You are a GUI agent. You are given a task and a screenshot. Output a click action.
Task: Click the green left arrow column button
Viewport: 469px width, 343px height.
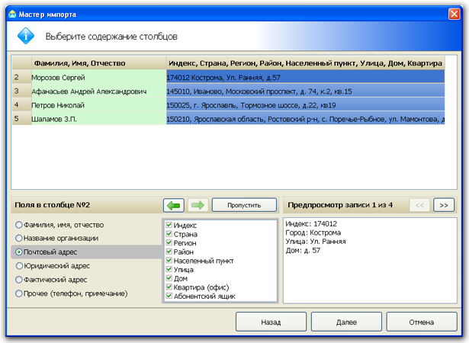pyautogui.click(x=174, y=205)
